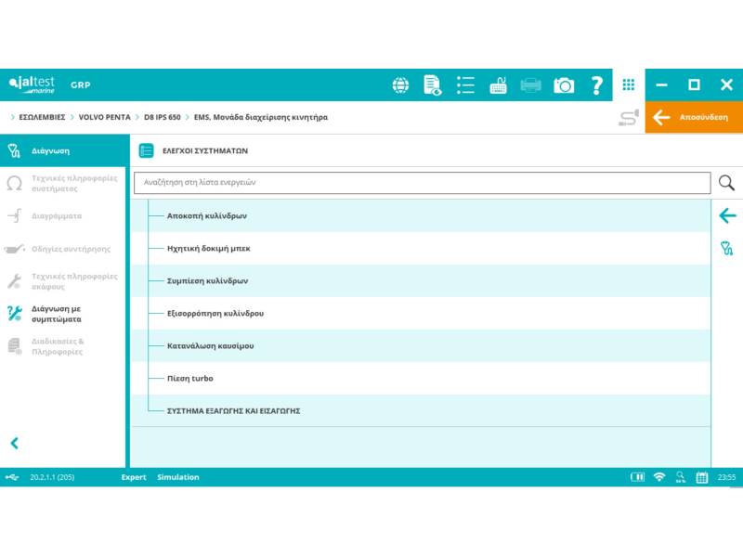This screenshot has width=743, height=557.
Task: Collapse the left sidebar with chevron
Action: tap(14, 443)
